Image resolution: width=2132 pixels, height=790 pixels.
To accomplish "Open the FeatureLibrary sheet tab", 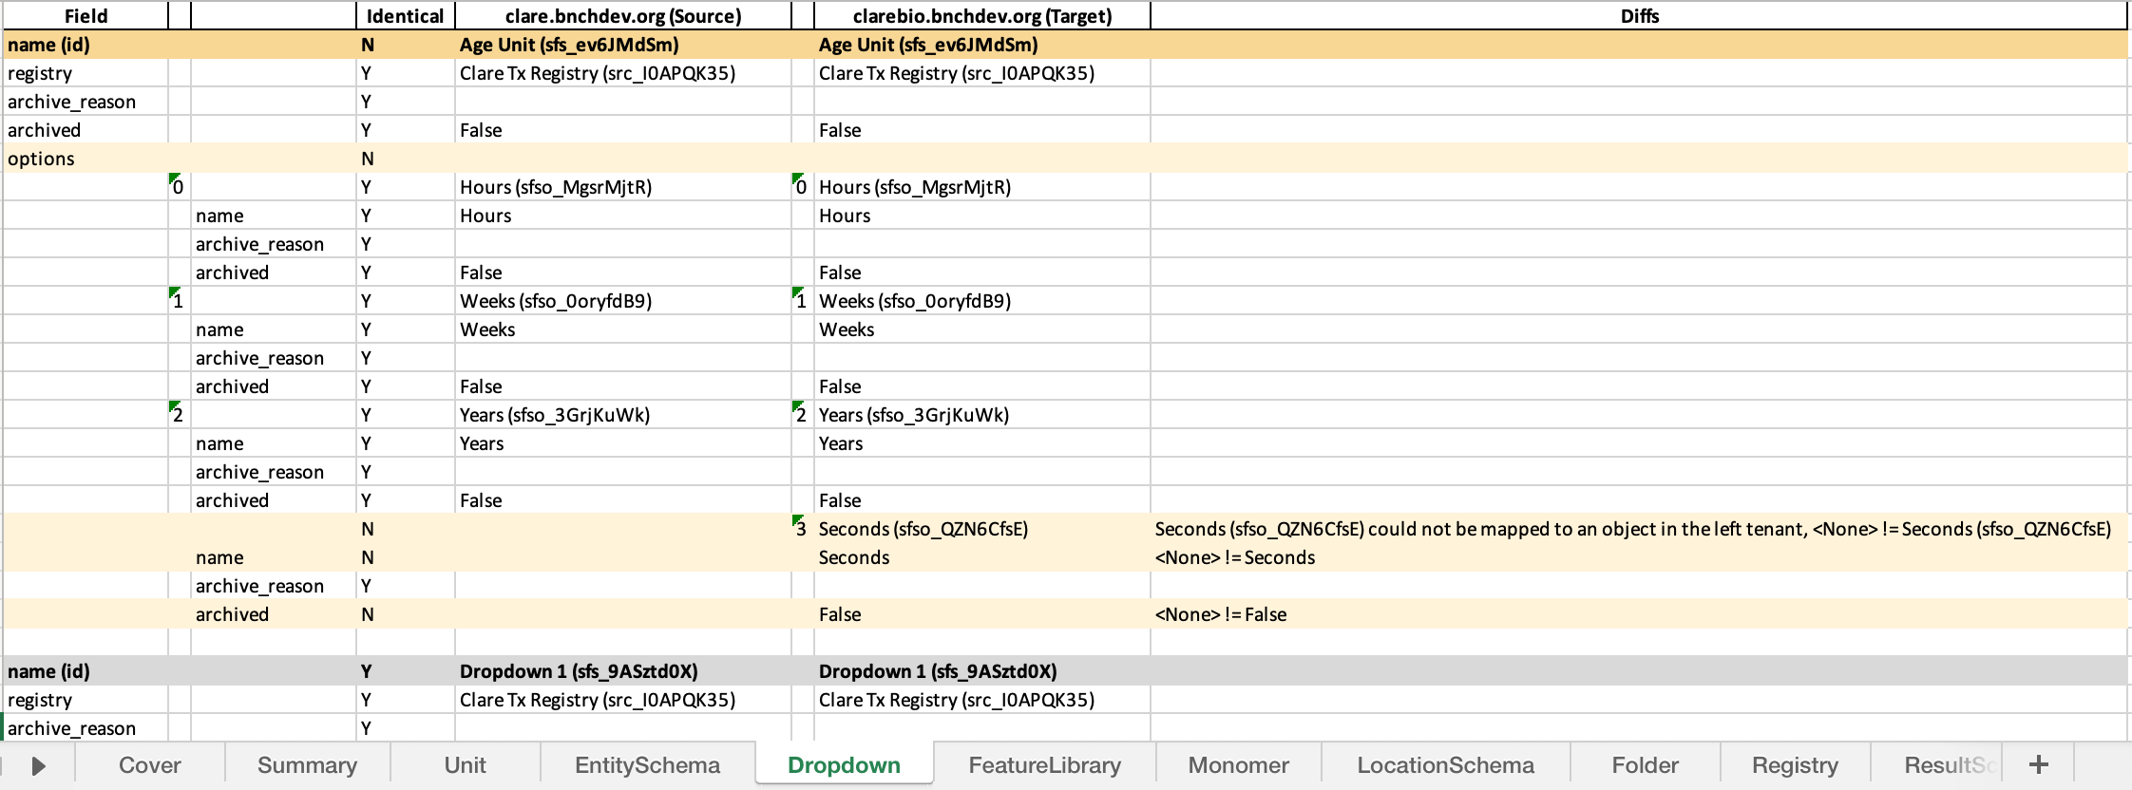I will pyautogui.click(x=1044, y=765).
